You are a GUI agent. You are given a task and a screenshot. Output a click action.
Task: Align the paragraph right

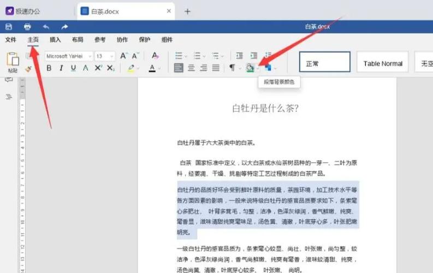point(204,68)
